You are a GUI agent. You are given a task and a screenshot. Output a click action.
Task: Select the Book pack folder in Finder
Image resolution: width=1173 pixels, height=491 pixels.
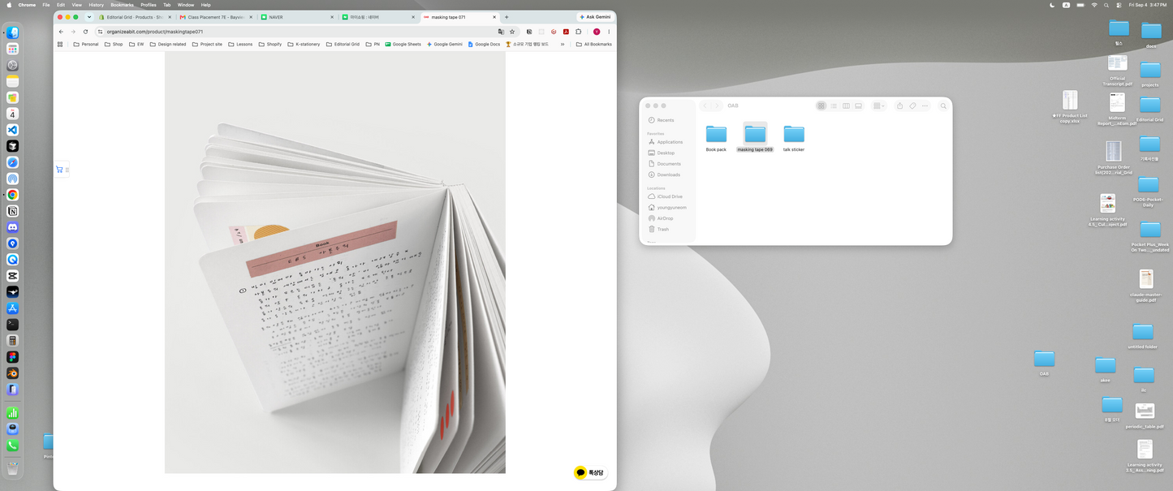tap(716, 138)
